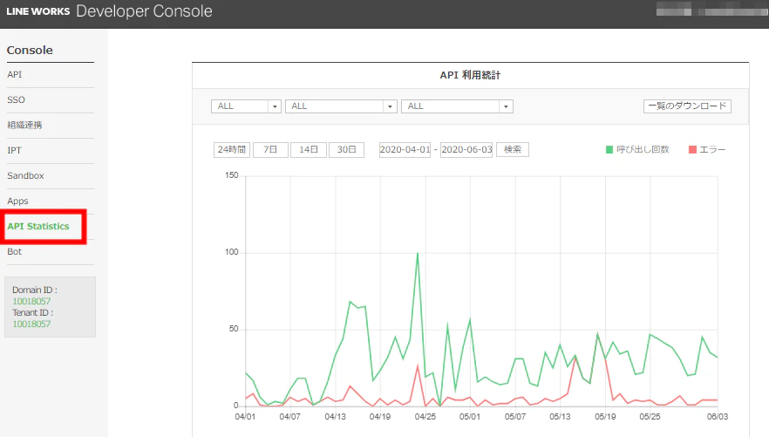This screenshot has height=437, width=769.
Task: Click the start date field 2020-04-01
Action: tap(405, 149)
